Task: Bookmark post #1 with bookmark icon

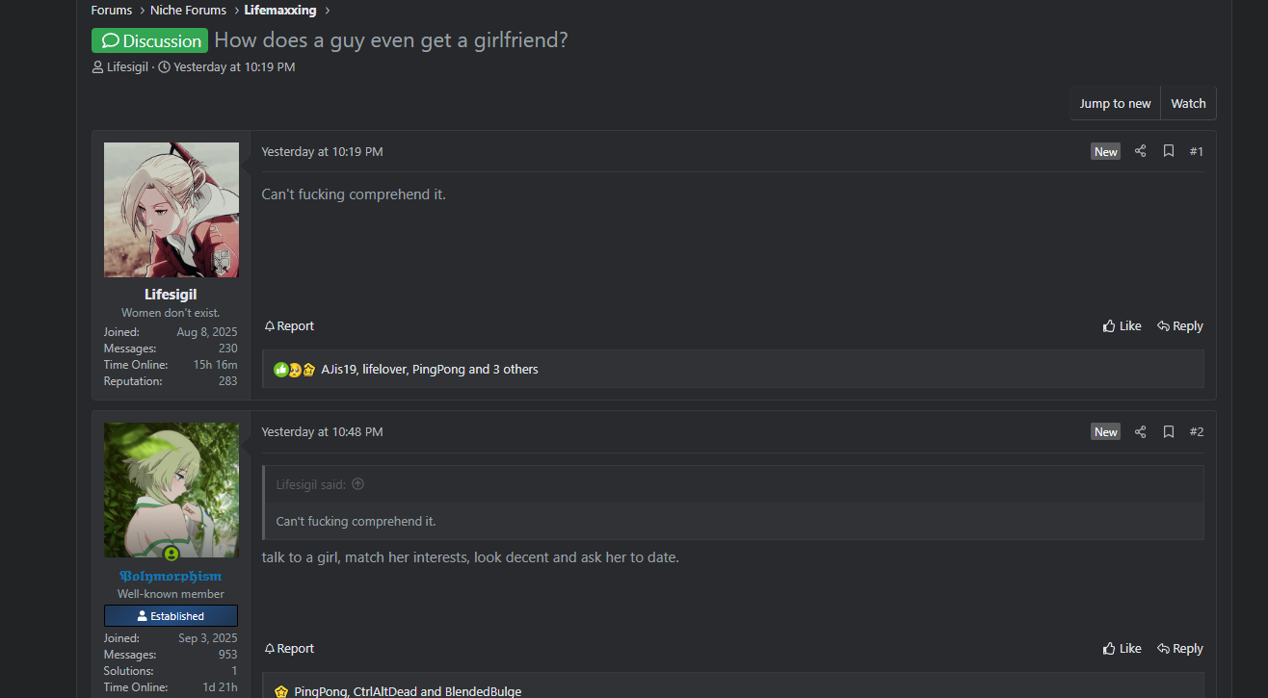Action: [1168, 151]
